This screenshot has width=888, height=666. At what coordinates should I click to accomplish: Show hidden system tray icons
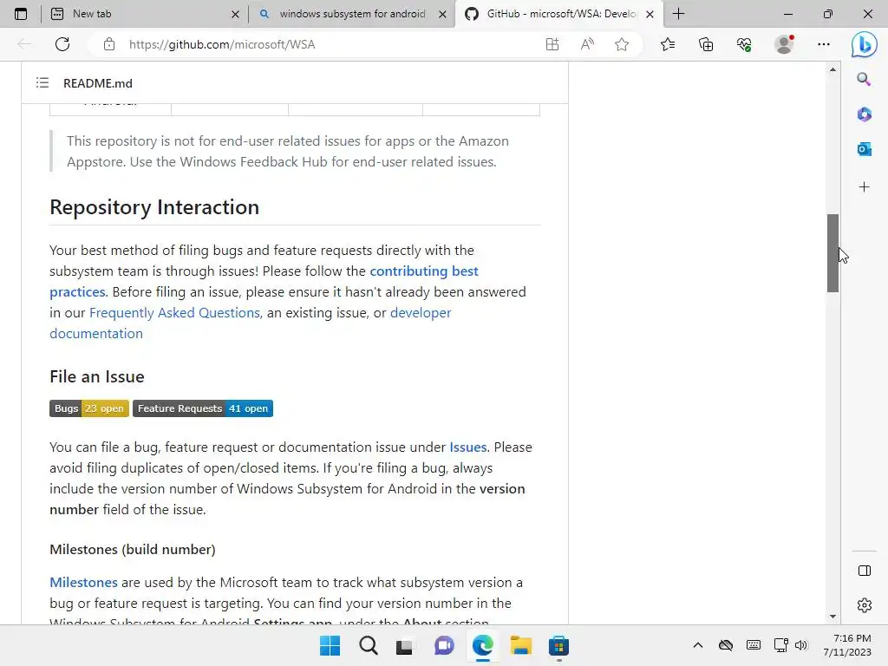698,645
